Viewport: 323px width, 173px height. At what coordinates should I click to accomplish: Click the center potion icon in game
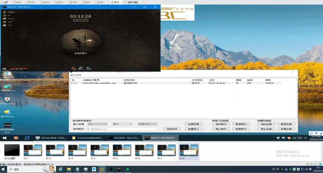pyautogui.click(x=81, y=68)
